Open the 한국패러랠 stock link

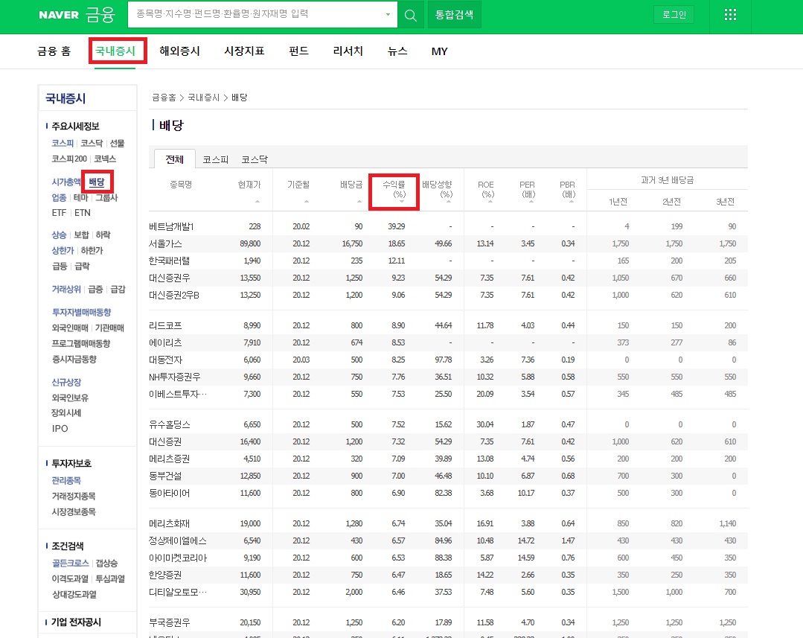coord(169,261)
